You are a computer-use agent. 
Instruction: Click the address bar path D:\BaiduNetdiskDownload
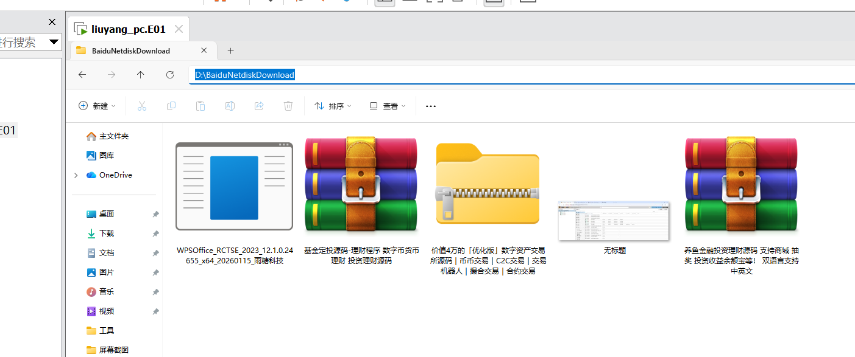(x=244, y=75)
